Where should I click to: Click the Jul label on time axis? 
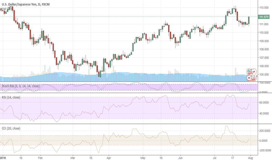(x=215, y=158)
